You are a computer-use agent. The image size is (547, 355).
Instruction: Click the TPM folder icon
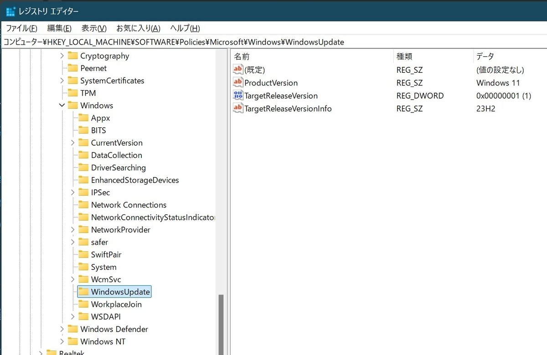tap(73, 93)
